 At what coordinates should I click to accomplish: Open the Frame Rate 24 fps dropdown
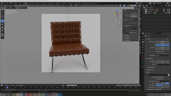coord(162,55)
